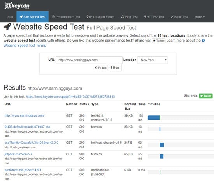Click the 6 KB content size cell
This screenshot has width=214, height=182.
[128, 170]
